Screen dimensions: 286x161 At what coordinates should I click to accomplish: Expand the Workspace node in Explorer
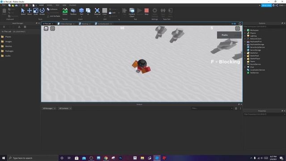click(x=245, y=30)
